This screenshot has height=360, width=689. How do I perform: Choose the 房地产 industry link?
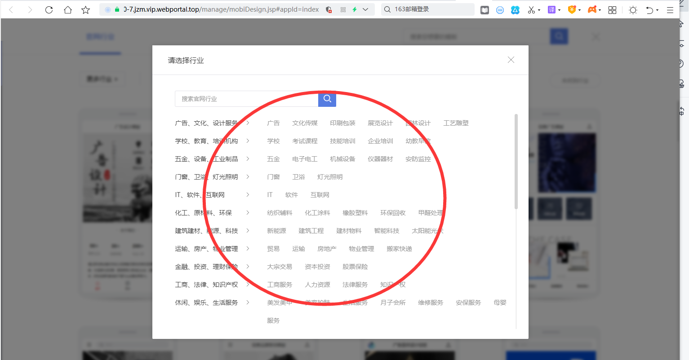(327, 248)
